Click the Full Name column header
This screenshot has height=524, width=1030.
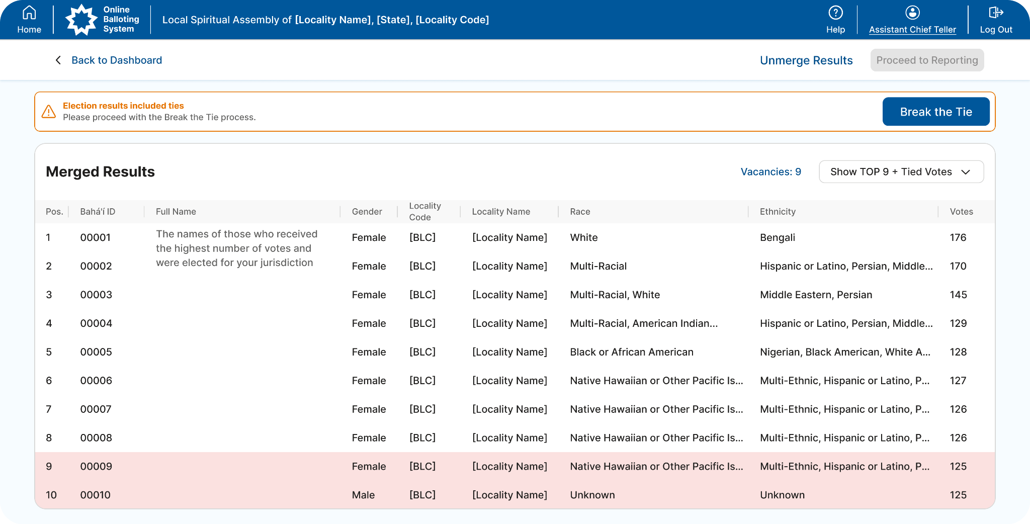(x=176, y=212)
